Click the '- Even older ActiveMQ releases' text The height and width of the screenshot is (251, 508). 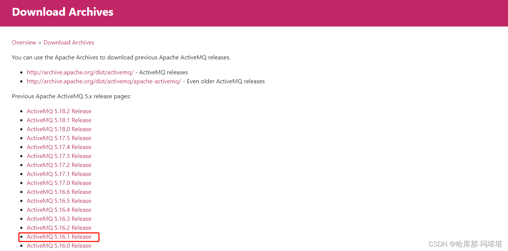224,81
